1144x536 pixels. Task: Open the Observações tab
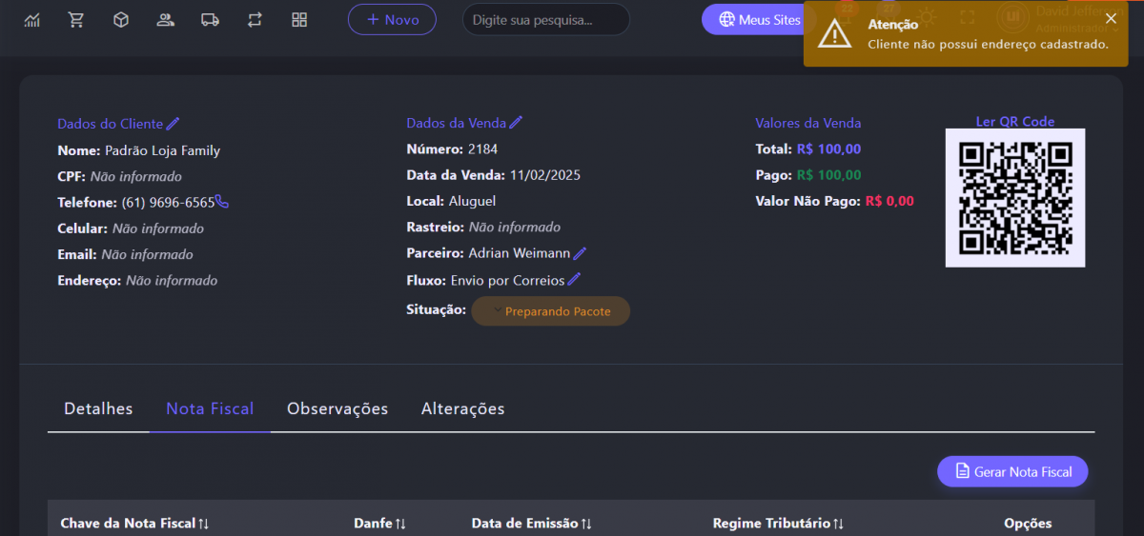click(337, 408)
